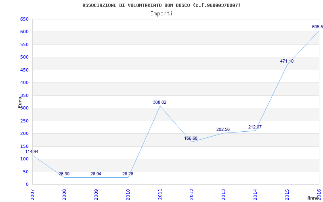Click the 2015 x-axis label
Screen dimensions: 323x202
coord(287,195)
